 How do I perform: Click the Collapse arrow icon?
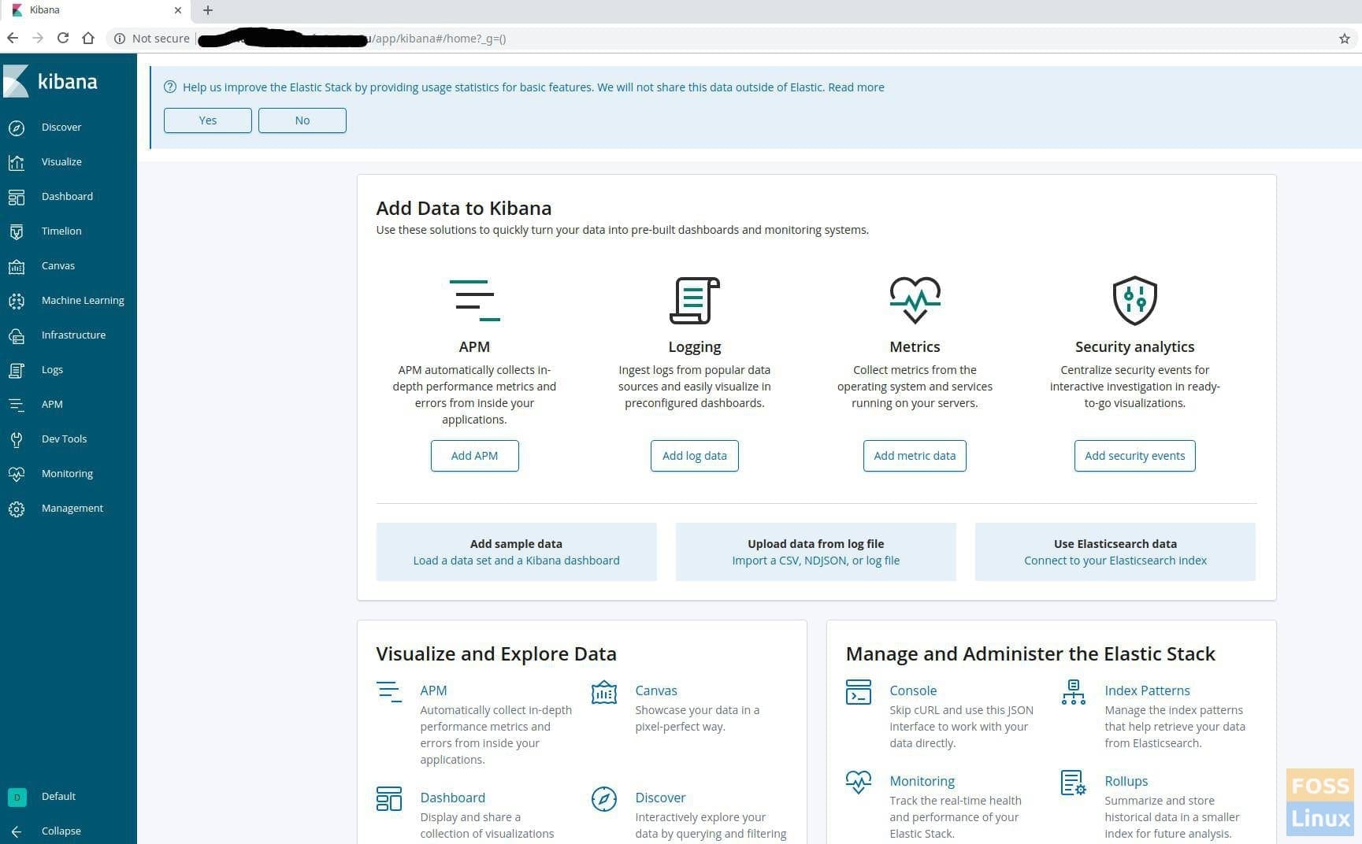pos(17,831)
